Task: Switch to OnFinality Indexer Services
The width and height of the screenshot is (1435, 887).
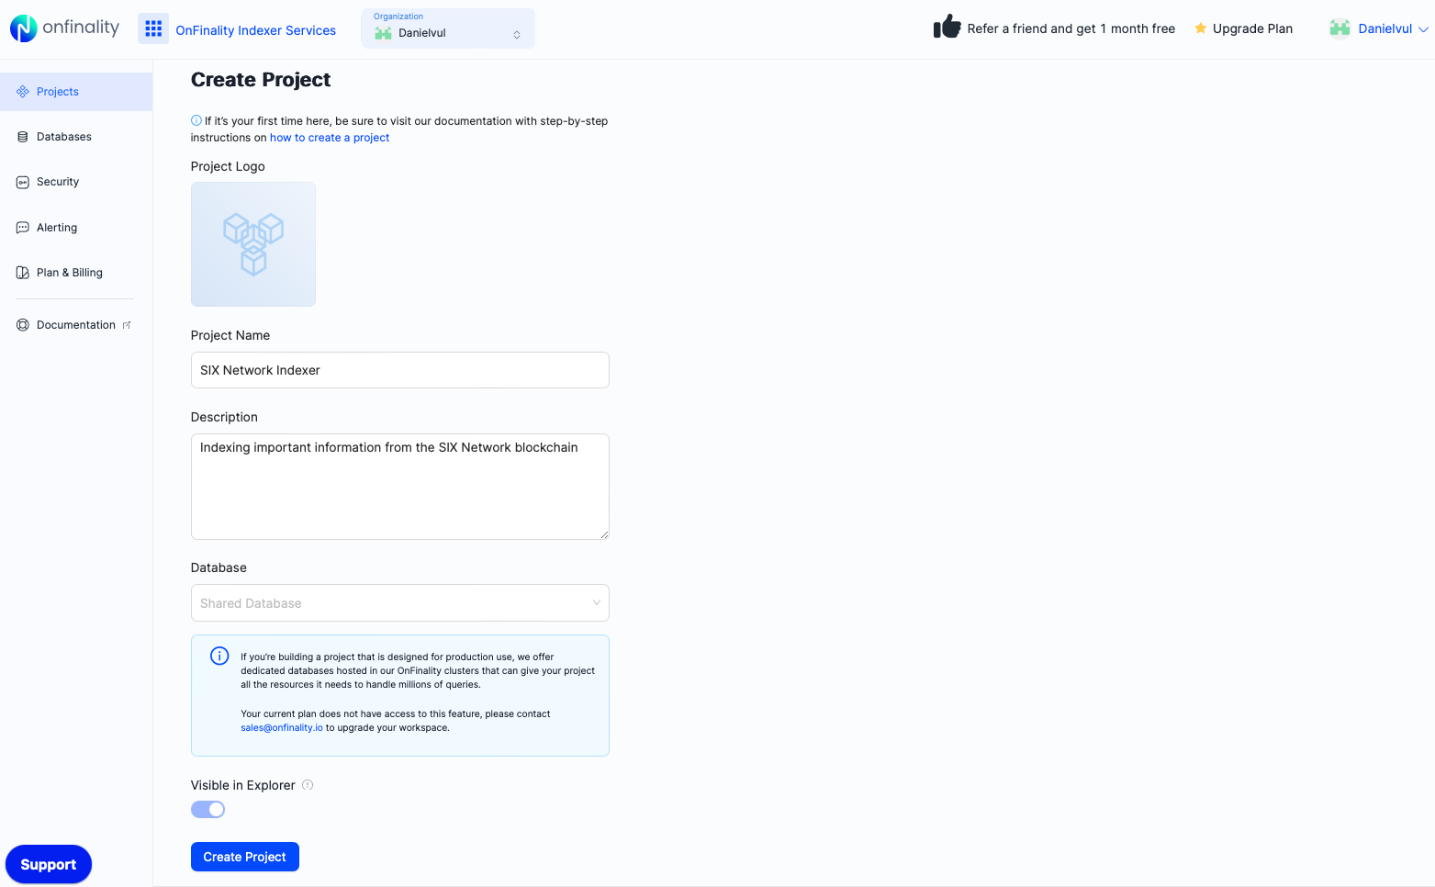Action: tap(255, 30)
